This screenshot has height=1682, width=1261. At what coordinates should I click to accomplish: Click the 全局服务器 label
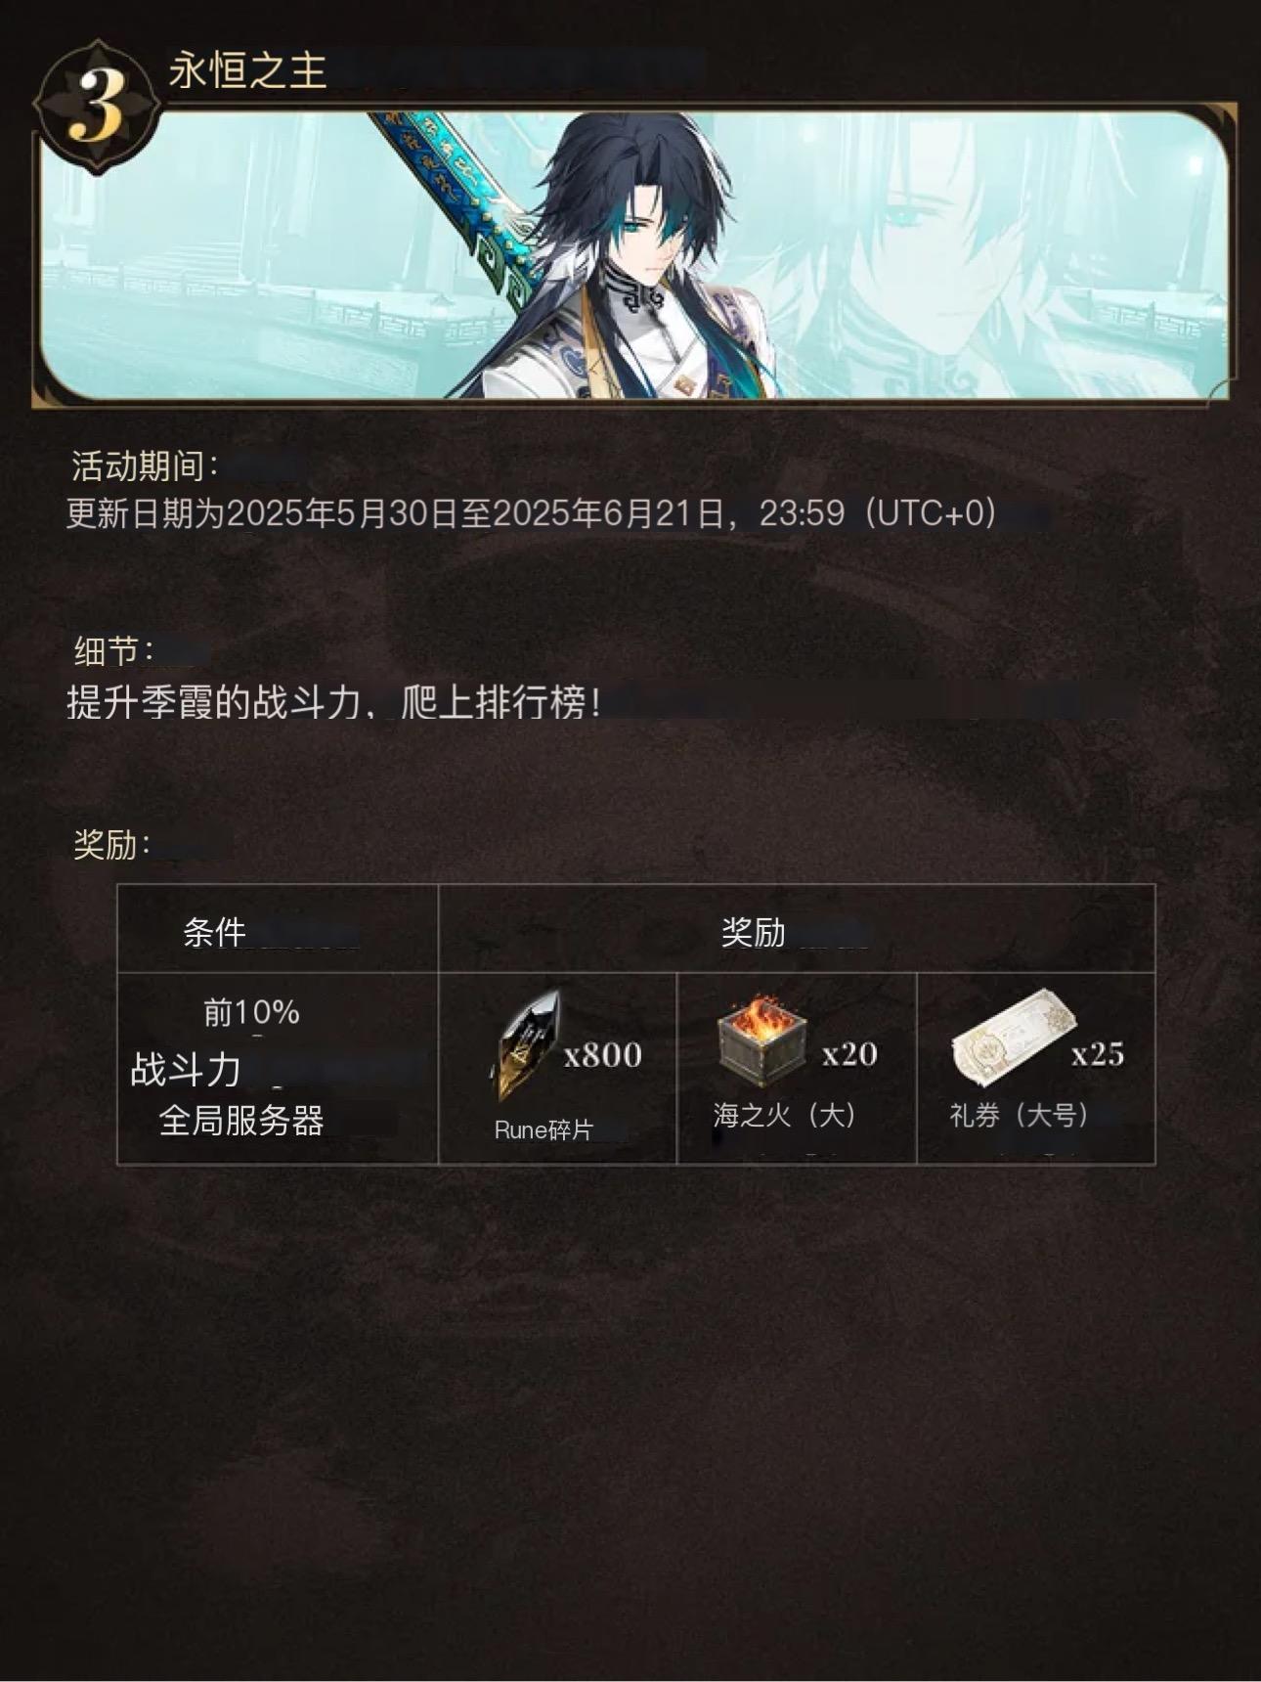coord(241,1121)
